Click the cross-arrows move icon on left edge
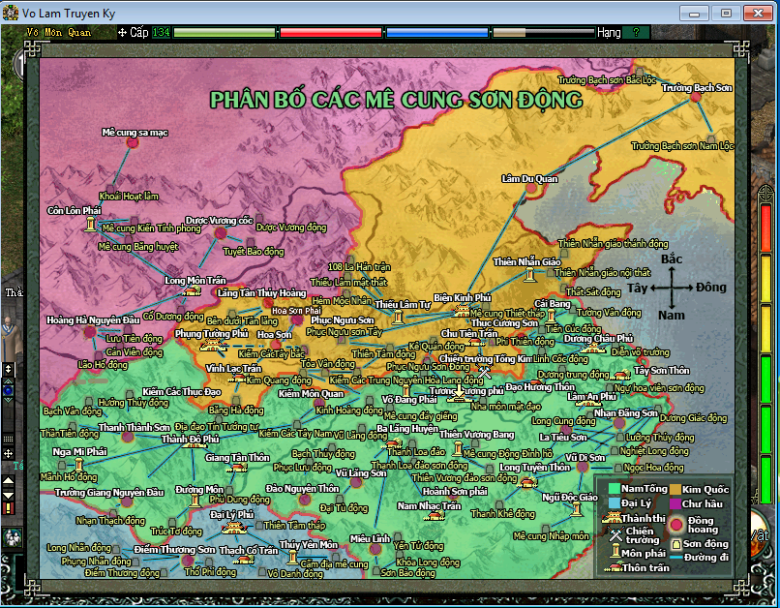 pyautogui.click(x=9, y=453)
